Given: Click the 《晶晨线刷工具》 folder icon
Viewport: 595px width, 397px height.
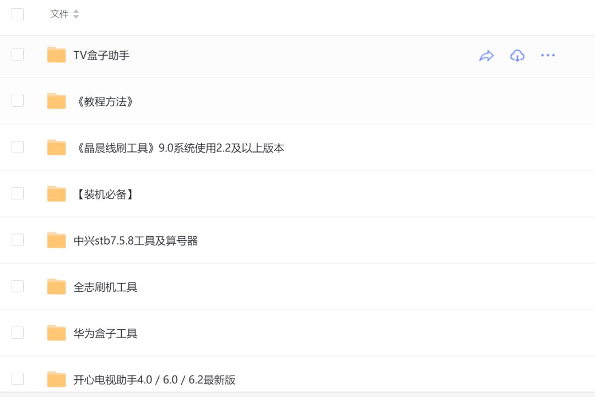Looking at the screenshot, I should click(57, 147).
